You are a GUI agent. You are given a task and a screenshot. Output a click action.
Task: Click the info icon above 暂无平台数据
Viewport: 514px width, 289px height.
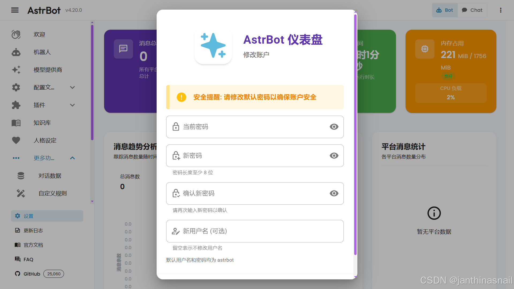[x=434, y=213]
